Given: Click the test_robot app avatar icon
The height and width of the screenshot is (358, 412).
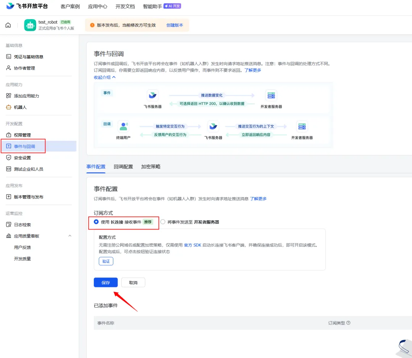Looking at the screenshot, I should [30, 25].
